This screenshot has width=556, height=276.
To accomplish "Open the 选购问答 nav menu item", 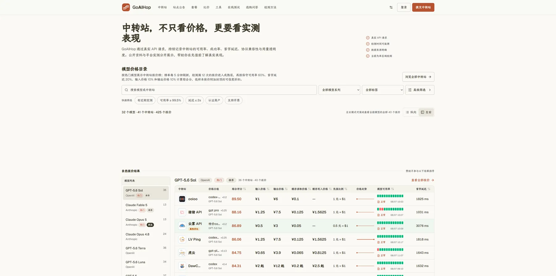I will point(252,7).
